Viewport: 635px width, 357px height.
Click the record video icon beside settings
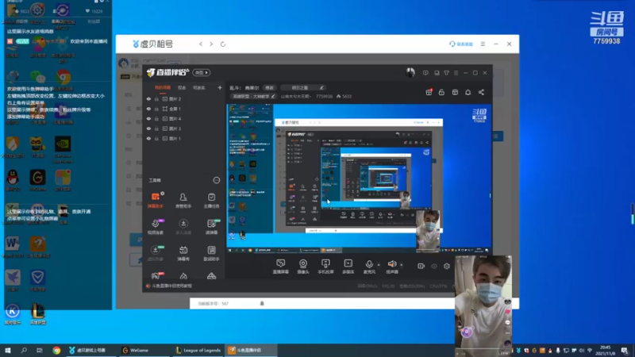click(421, 266)
